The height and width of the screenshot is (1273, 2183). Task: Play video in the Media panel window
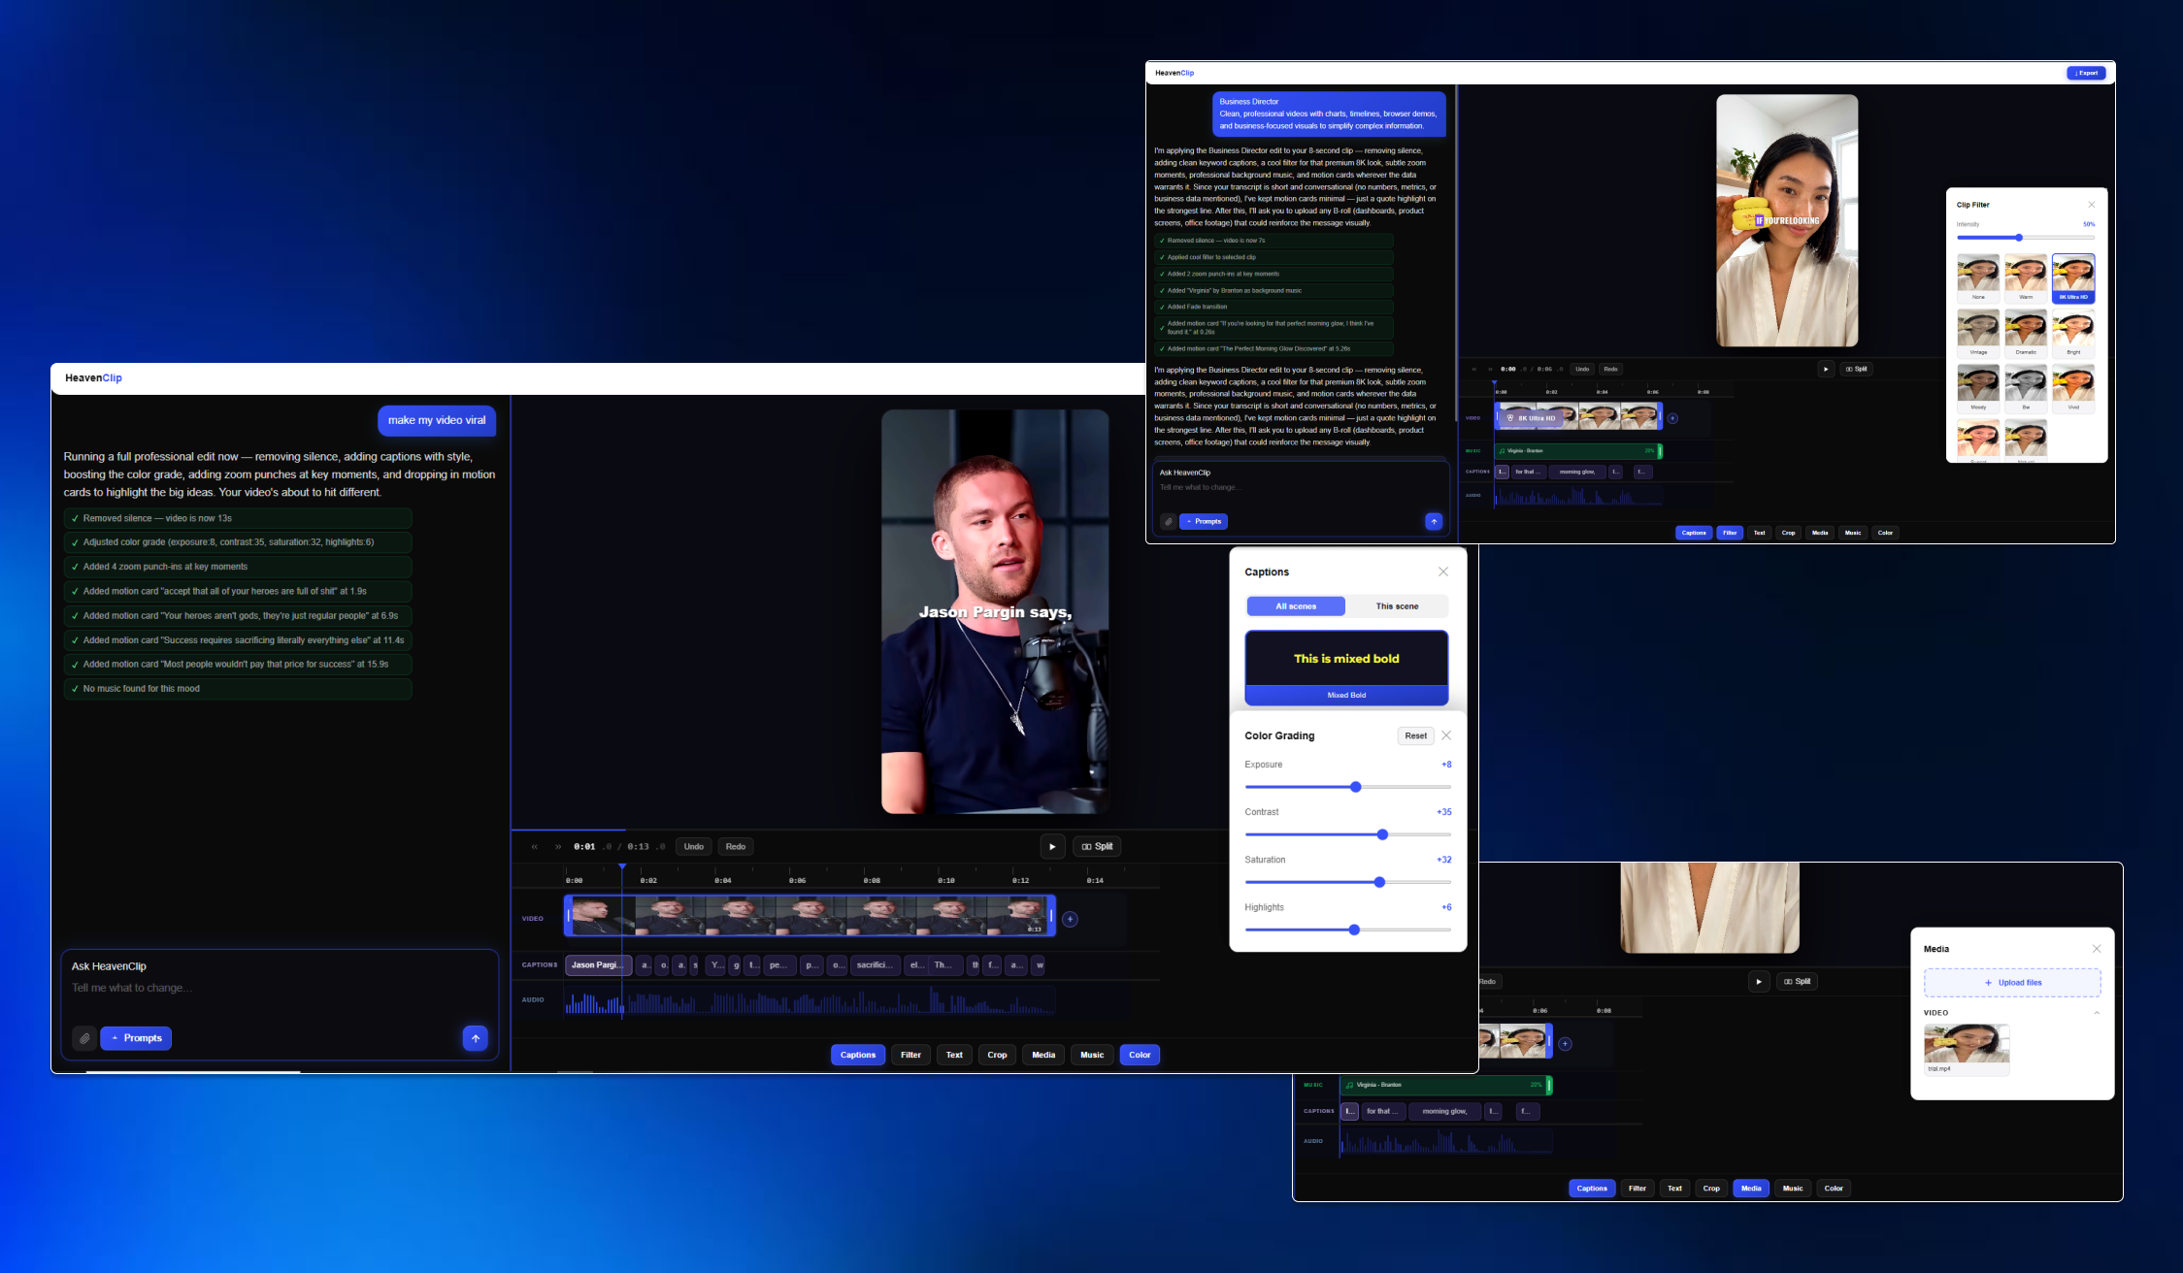point(1759,982)
